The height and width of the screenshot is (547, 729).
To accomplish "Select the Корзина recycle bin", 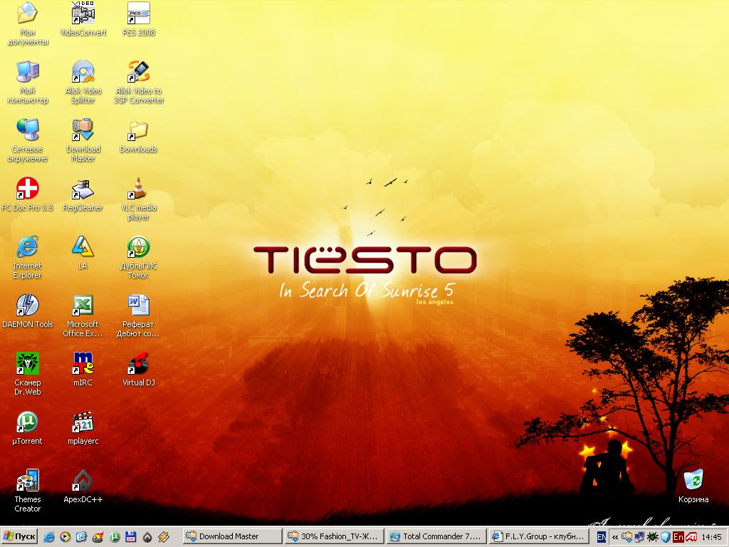I will (x=693, y=486).
